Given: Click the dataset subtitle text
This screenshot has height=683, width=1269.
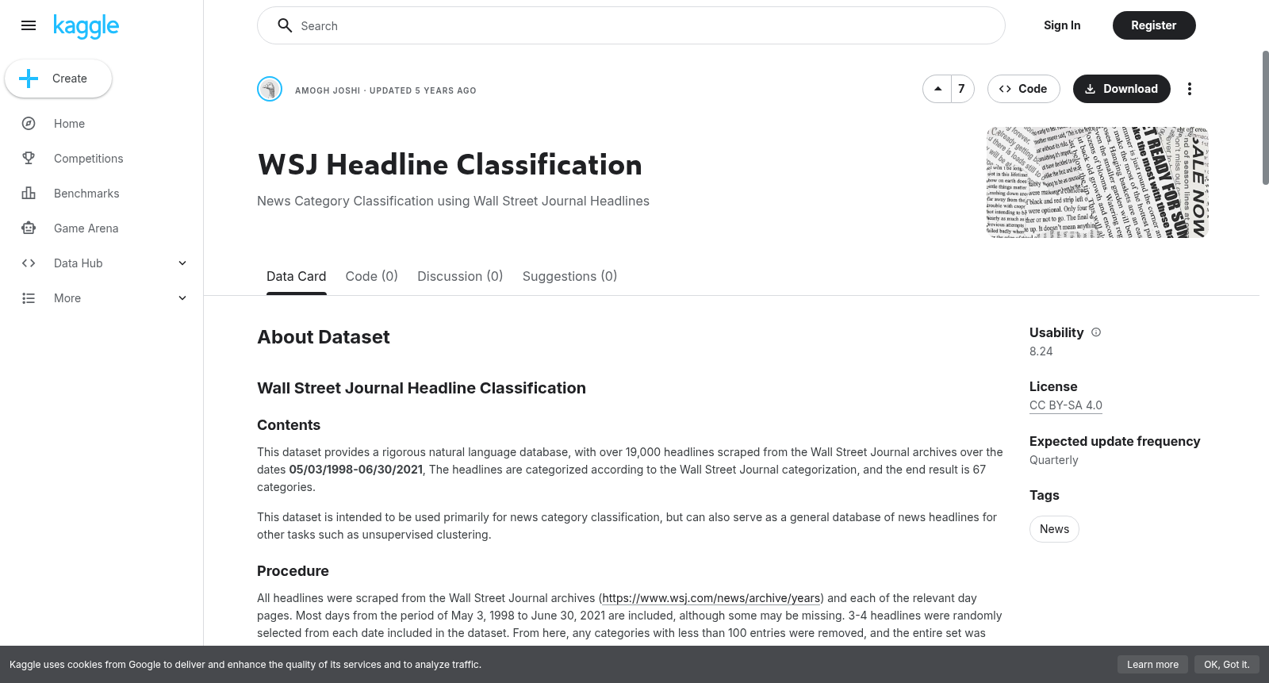Looking at the screenshot, I should point(453,201).
